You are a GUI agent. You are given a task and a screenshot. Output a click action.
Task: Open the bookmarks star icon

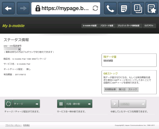click(152, 8)
